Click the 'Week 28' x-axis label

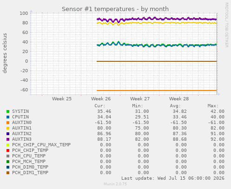(x=179, y=99)
